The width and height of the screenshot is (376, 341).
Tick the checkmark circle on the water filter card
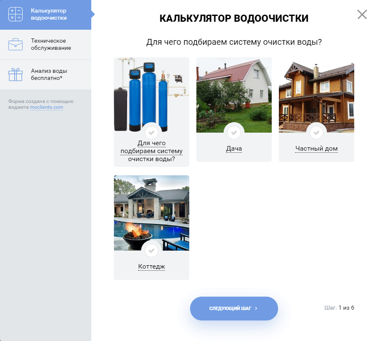pyautogui.click(x=152, y=133)
